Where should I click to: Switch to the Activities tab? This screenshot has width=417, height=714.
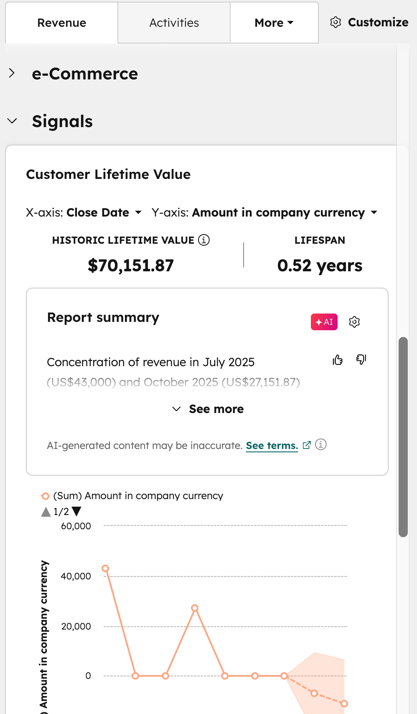(x=174, y=23)
